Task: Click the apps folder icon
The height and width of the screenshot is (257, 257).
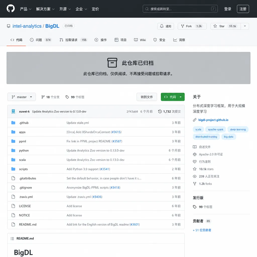Action: point(13,132)
